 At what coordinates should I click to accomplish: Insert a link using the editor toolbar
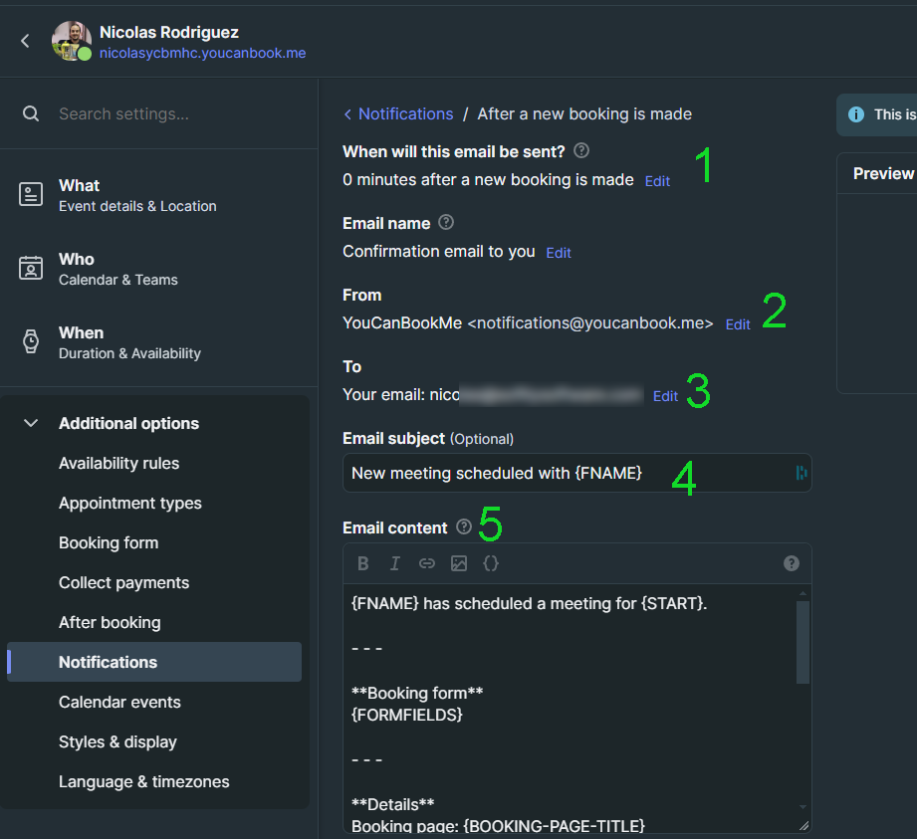[427, 563]
